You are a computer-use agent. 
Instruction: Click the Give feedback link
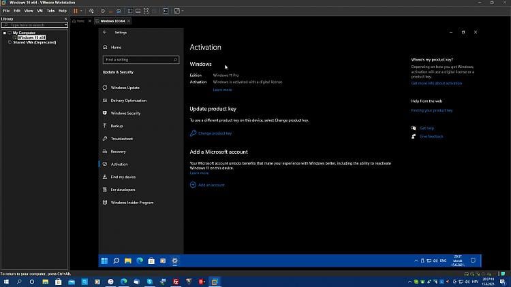pos(431,136)
